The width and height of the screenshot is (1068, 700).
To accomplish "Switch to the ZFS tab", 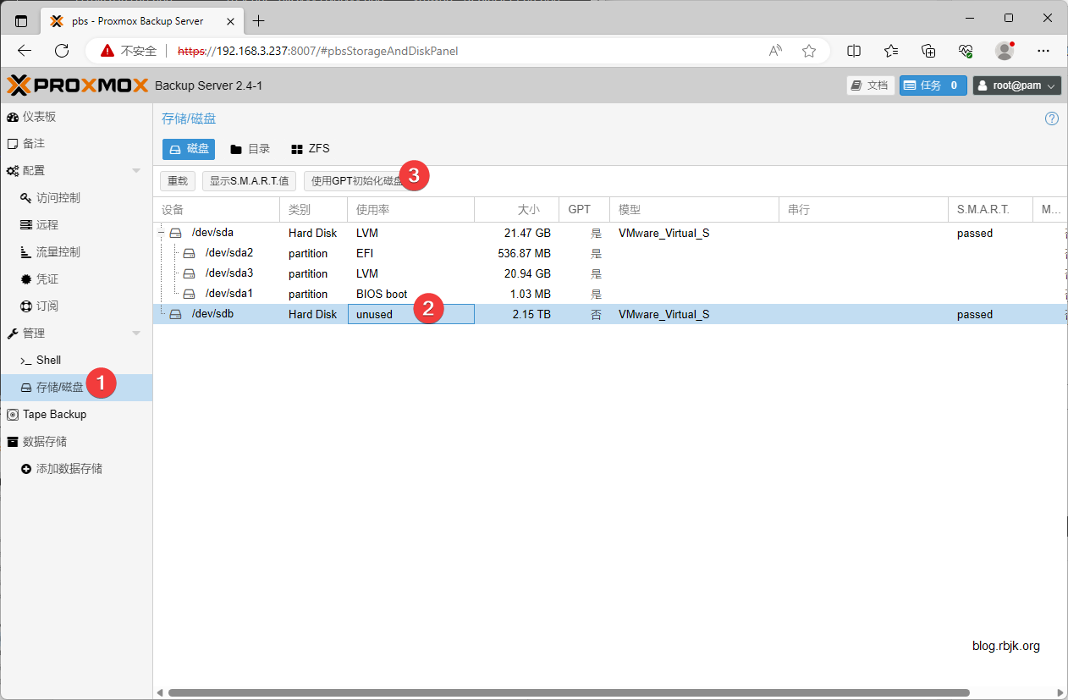I will [311, 149].
